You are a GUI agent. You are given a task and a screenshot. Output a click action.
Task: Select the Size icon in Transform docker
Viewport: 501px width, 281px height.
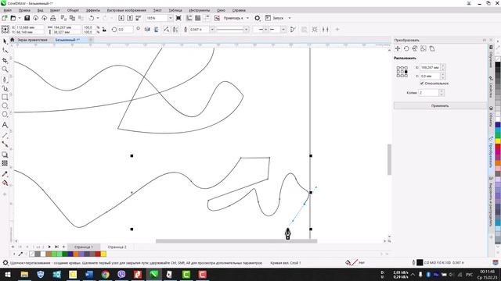coord(424,48)
